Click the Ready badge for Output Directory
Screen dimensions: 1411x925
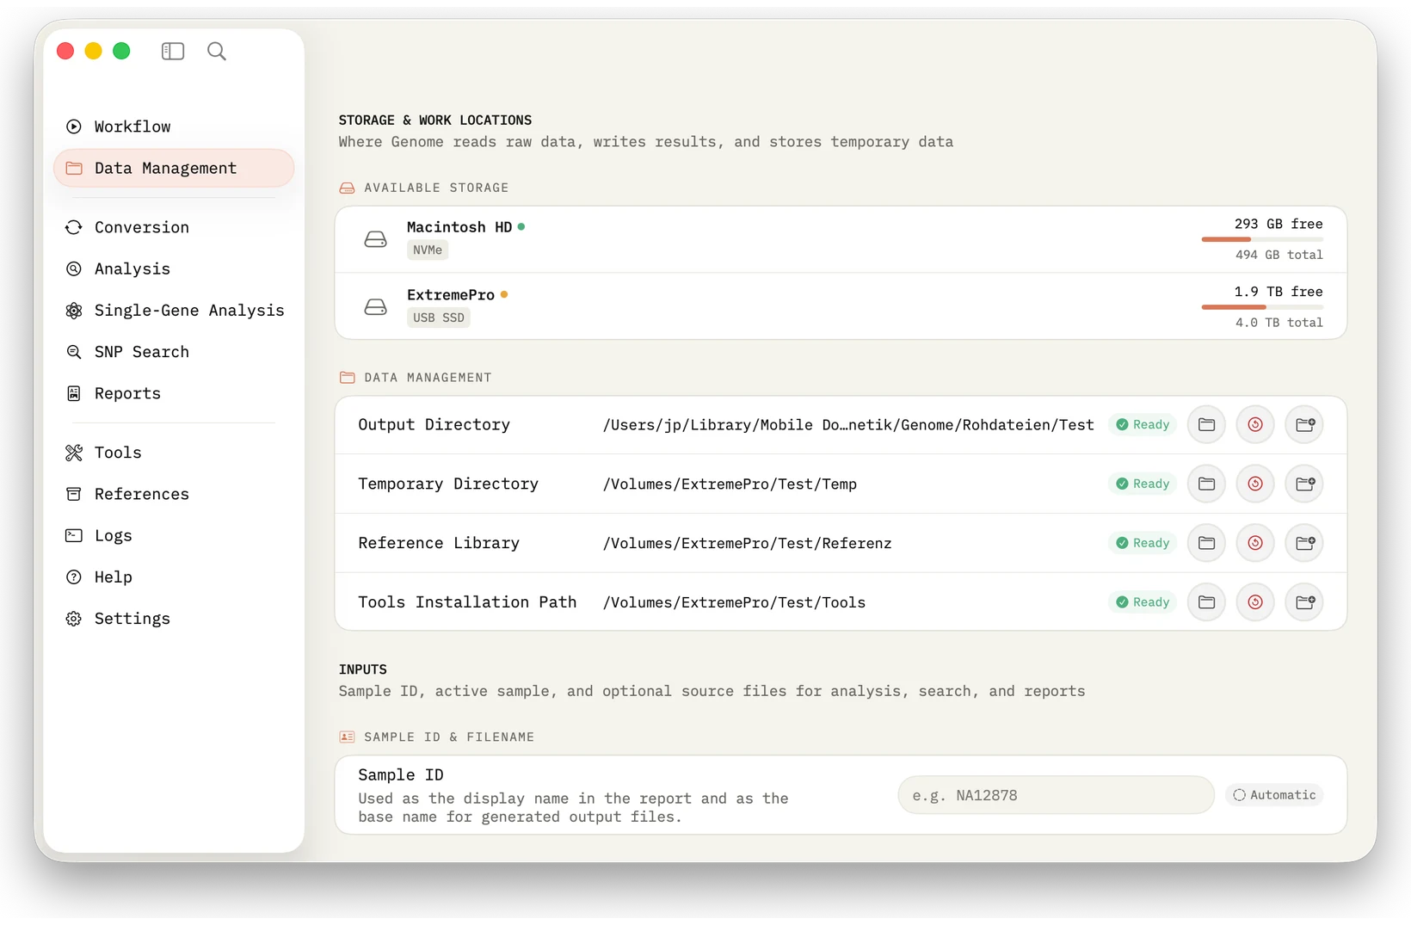[x=1143, y=424]
